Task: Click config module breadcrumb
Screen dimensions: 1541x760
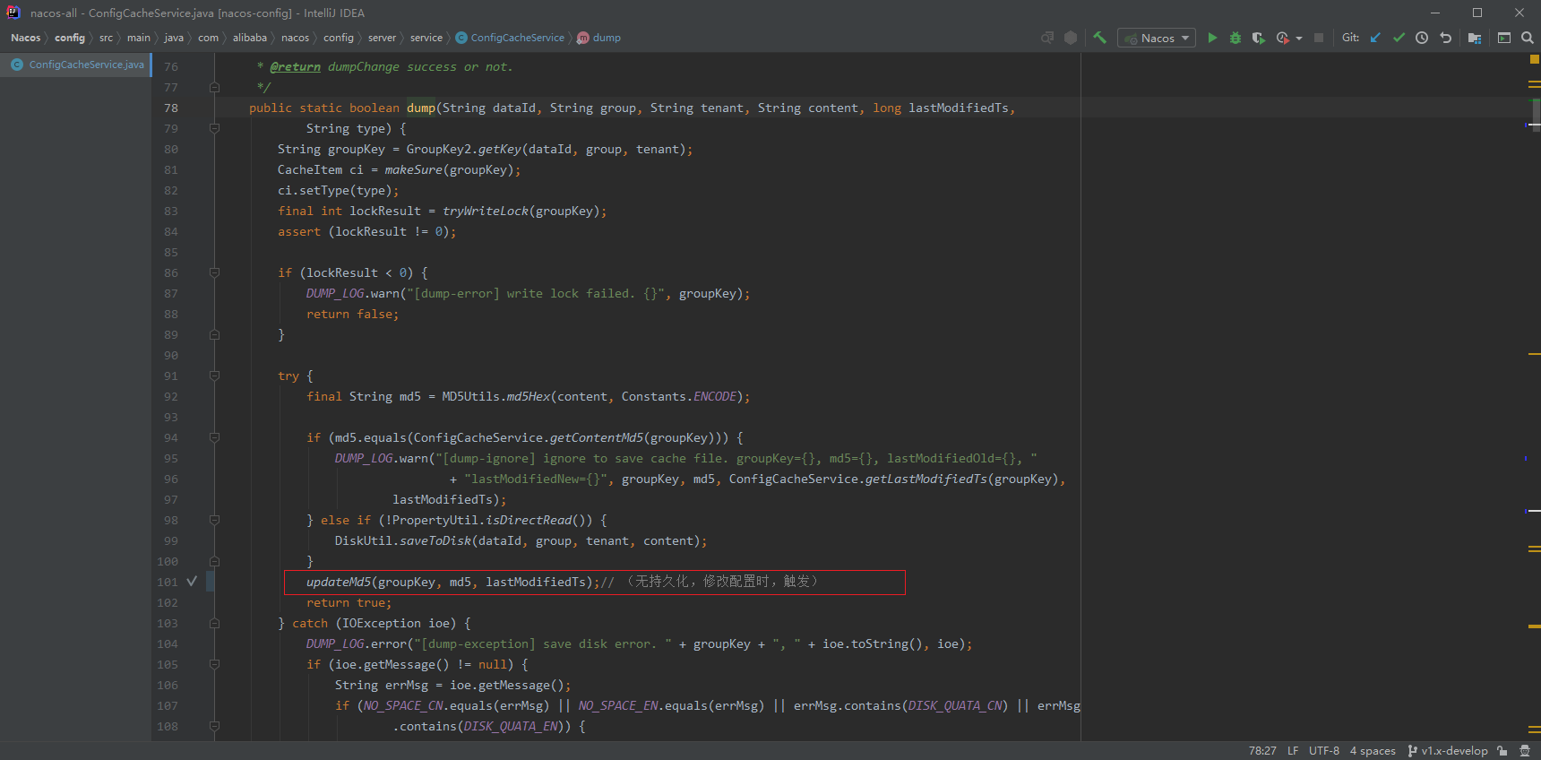Action: coord(69,38)
